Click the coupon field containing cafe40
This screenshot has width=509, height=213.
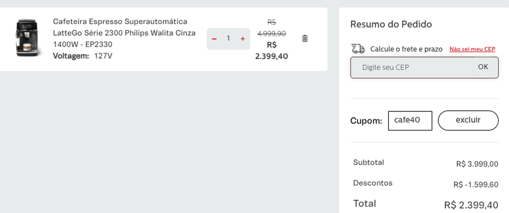pyautogui.click(x=410, y=121)
